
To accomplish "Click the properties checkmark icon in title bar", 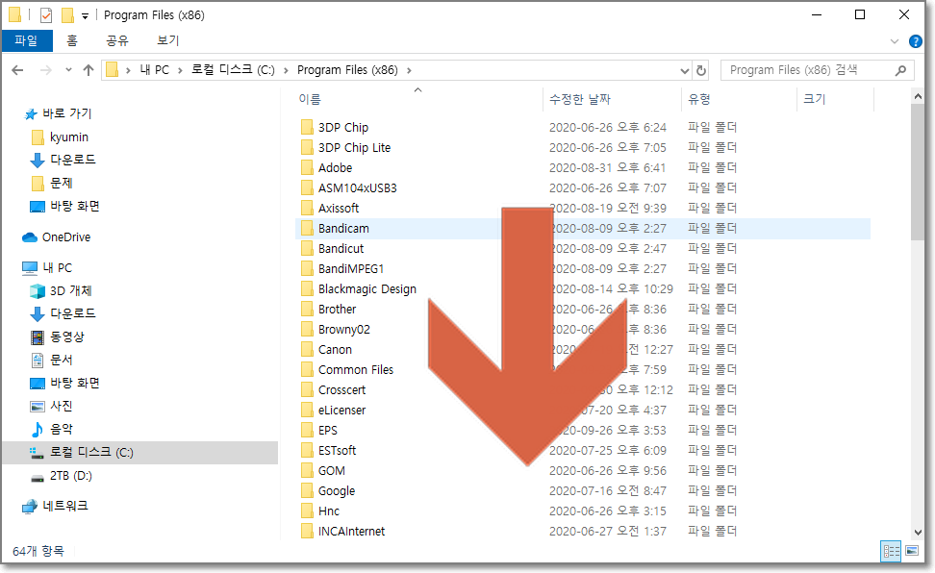I will click(46, 15).
